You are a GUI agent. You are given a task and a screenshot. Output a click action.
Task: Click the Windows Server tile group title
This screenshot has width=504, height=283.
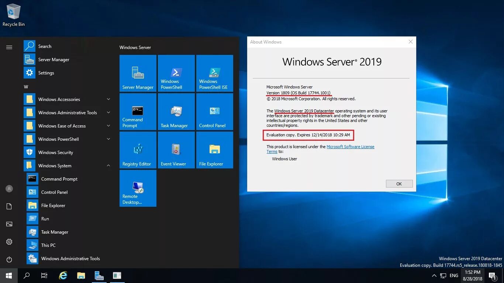coord(135,48)
